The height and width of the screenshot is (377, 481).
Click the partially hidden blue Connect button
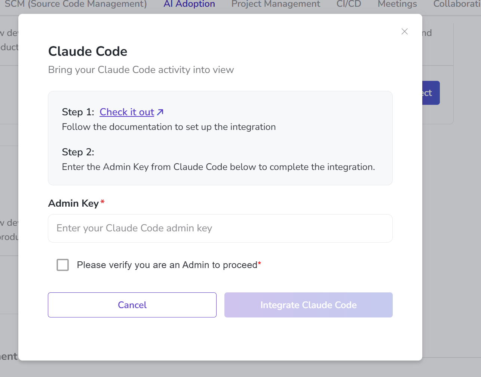pos(431,93)
